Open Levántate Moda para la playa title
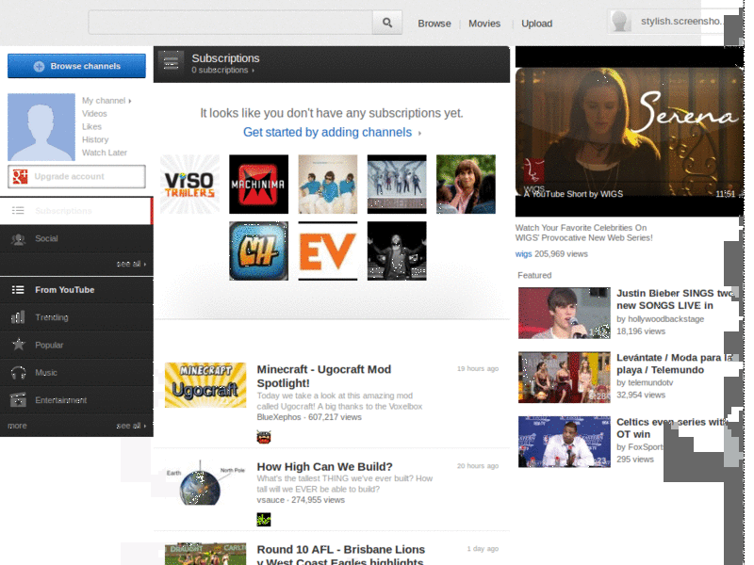Screen dimensions: 754x565 (675, 363)
